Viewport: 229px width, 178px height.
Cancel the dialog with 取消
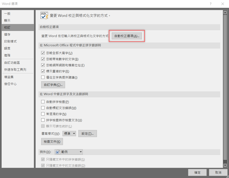pos(218,173)
